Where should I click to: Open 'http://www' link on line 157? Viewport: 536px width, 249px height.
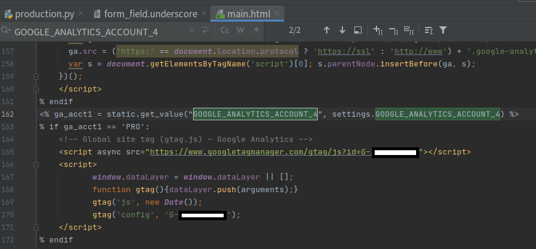pyautogui.click(x=417, y=51)
